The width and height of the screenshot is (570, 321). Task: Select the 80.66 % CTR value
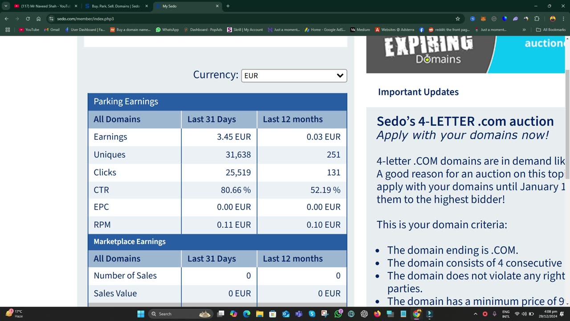(236, 190)
